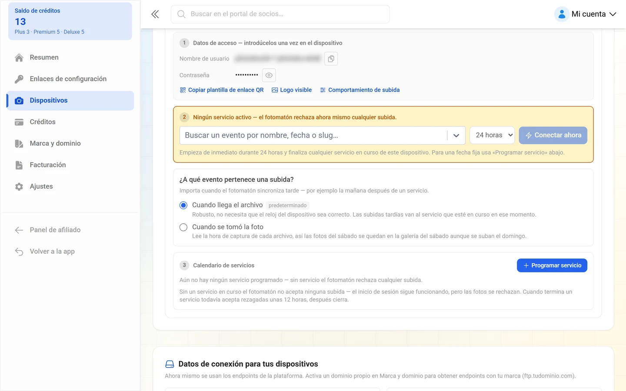Click the palette icon for Marca y dominio
Screen dimensions: 626x391
[19, 144]
